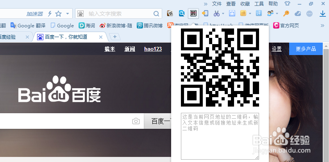Click the orange ad-block/audio extension icon

point(243,14)
